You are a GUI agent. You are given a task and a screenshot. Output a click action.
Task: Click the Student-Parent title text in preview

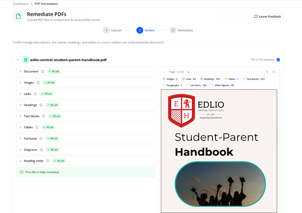[x=216, y=137]
